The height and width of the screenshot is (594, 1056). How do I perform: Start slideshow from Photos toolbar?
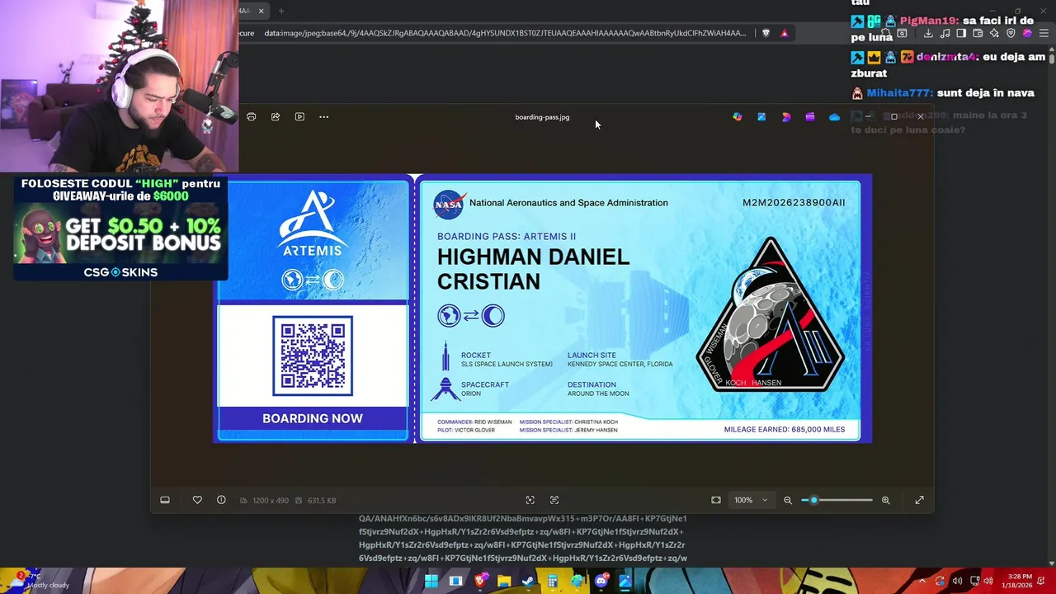pos(299,117)
